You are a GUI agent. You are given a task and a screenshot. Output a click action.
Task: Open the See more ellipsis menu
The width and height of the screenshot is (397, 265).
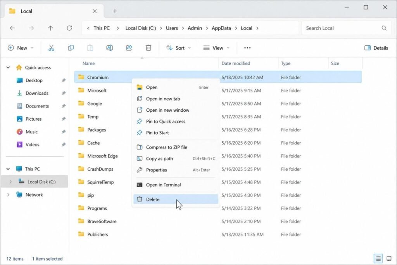click(x=247, y=48)
